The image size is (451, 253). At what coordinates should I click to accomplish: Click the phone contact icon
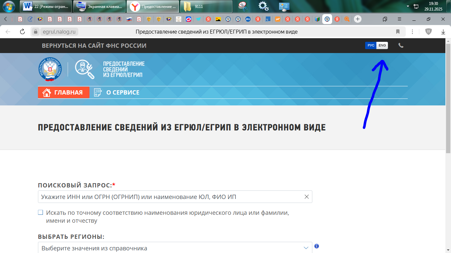pos(400,45)
